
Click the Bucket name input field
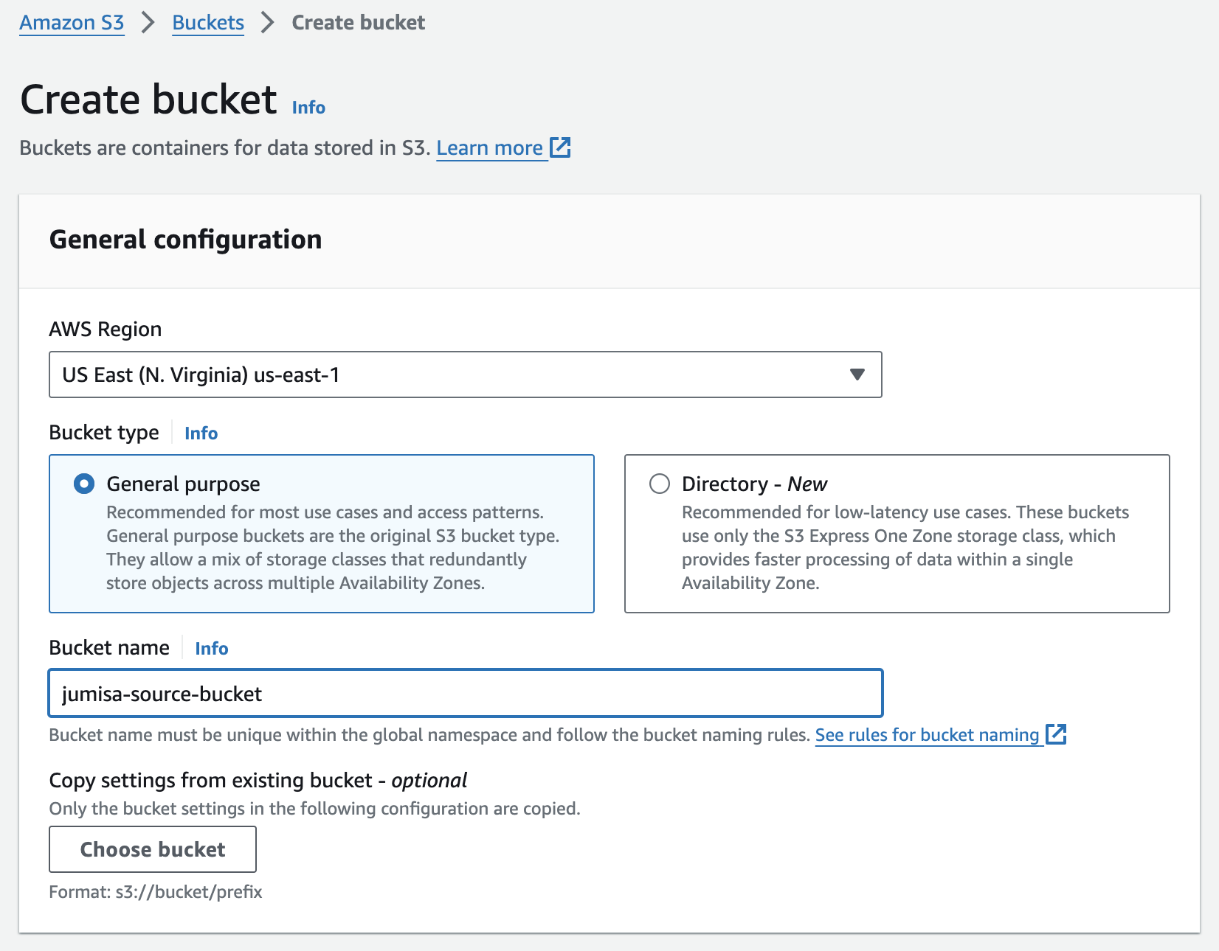click(466, 693)
